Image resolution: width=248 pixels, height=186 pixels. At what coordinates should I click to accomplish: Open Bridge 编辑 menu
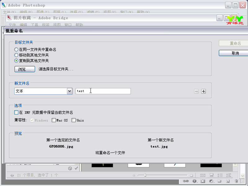24,25
